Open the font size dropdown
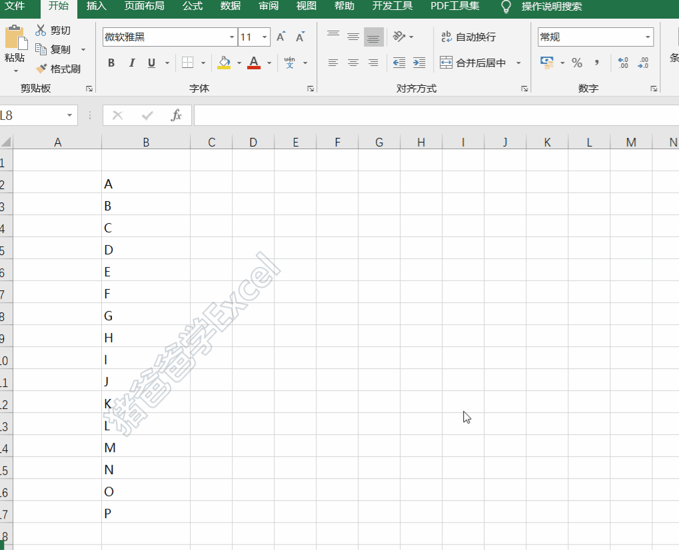This screenshot has width=679, height=550. point(265,37)
